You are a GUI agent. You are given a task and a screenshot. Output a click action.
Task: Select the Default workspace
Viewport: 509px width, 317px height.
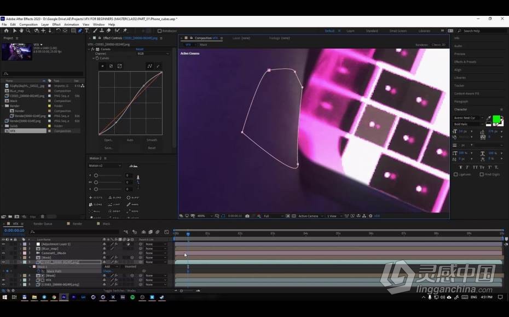[x=329, y=31]
